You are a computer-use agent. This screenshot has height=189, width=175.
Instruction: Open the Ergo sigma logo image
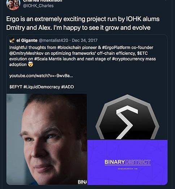127,117
